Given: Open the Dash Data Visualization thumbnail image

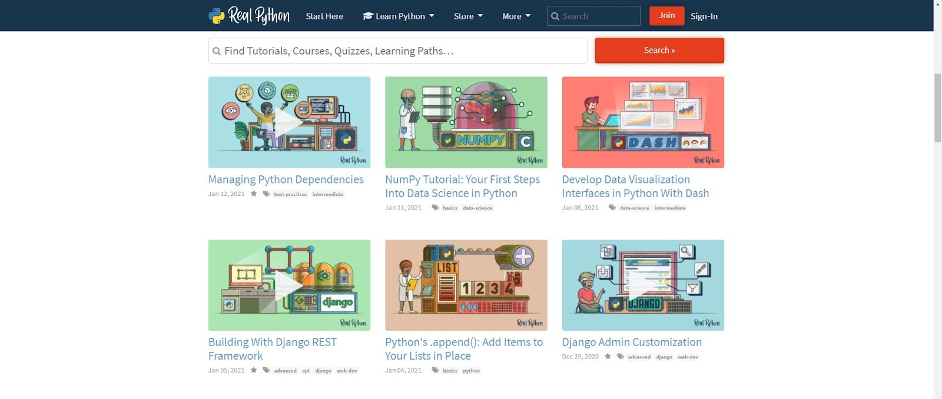Looking at the screenshot, I should point(643,122).
